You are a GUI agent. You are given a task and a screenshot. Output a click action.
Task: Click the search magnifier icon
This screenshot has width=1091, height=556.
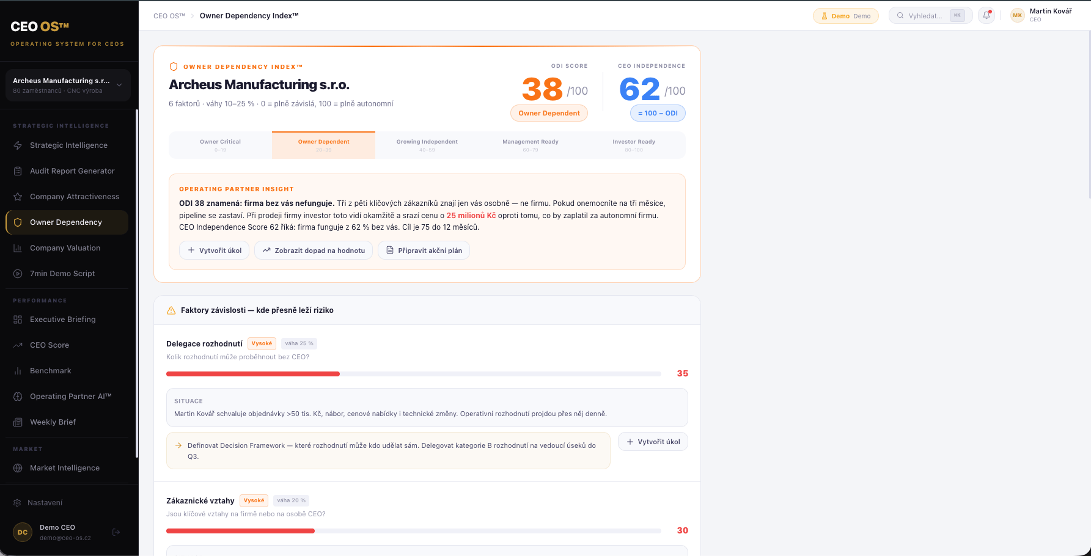[900, 16]
